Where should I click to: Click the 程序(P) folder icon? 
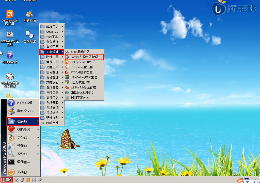click(x=11, y=121)
